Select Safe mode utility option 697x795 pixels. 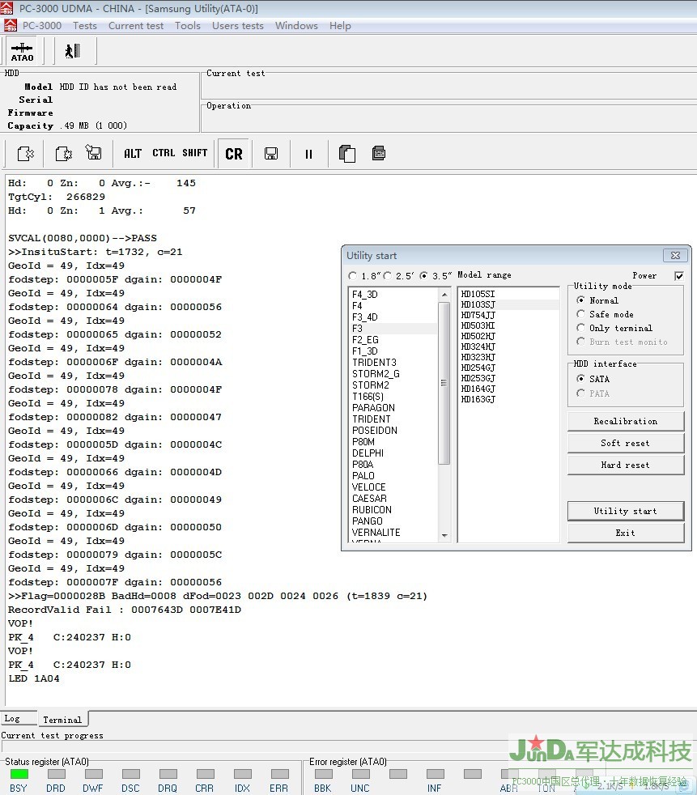(581, 314)
